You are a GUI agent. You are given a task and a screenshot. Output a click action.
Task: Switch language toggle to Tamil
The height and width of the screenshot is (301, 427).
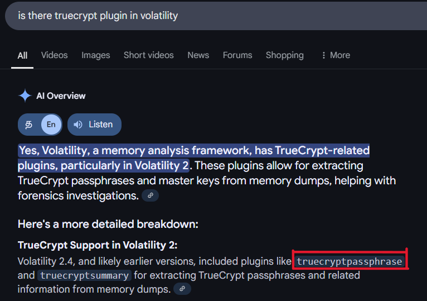pos(29,125)
